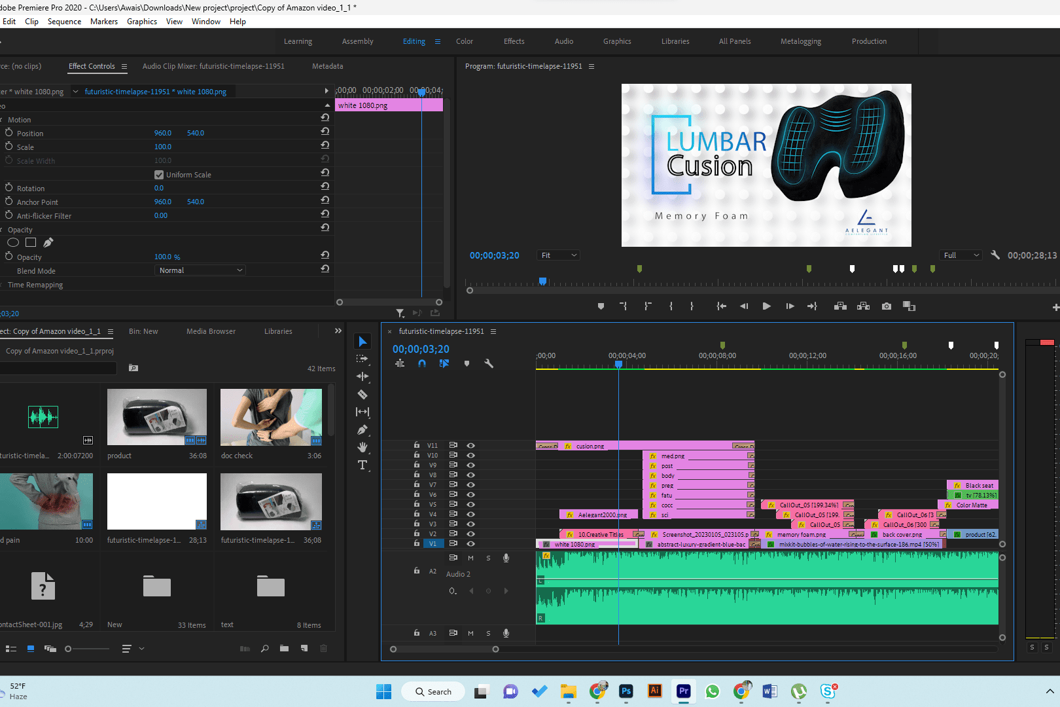
Task: Open the Sequence menu
Action: (x=64, y=22)
